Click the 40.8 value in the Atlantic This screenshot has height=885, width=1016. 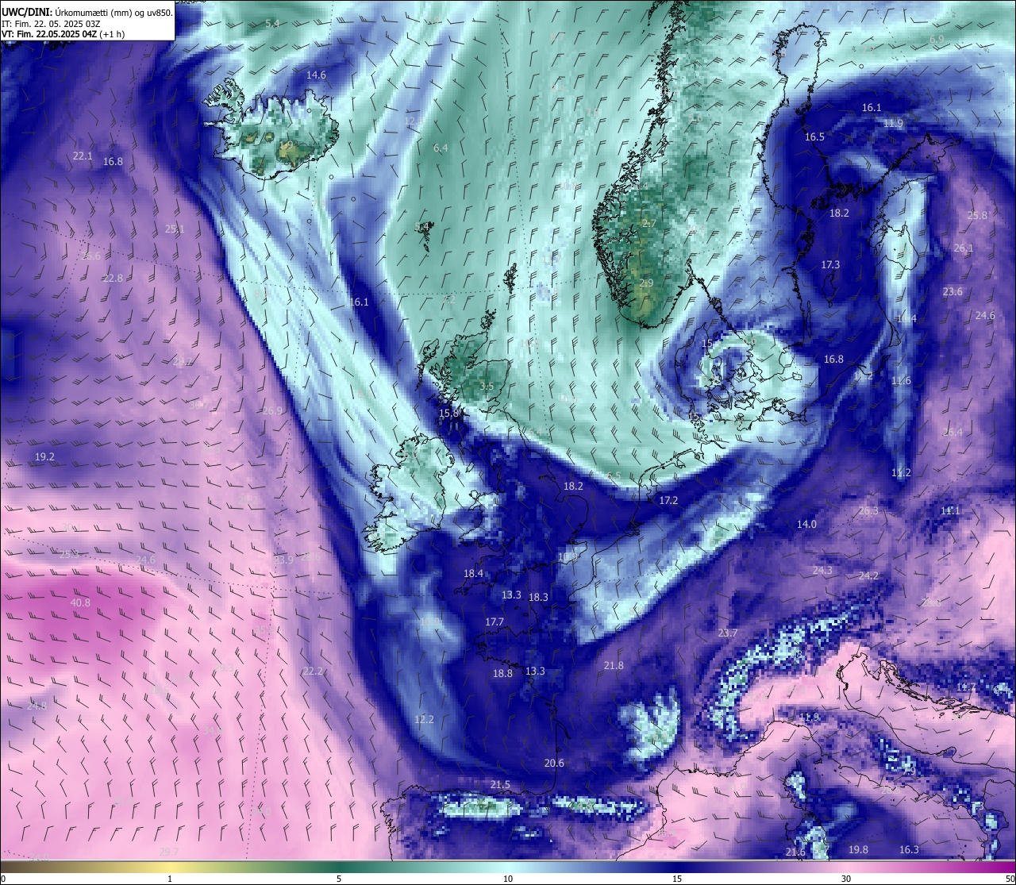(x=80, y=602)
